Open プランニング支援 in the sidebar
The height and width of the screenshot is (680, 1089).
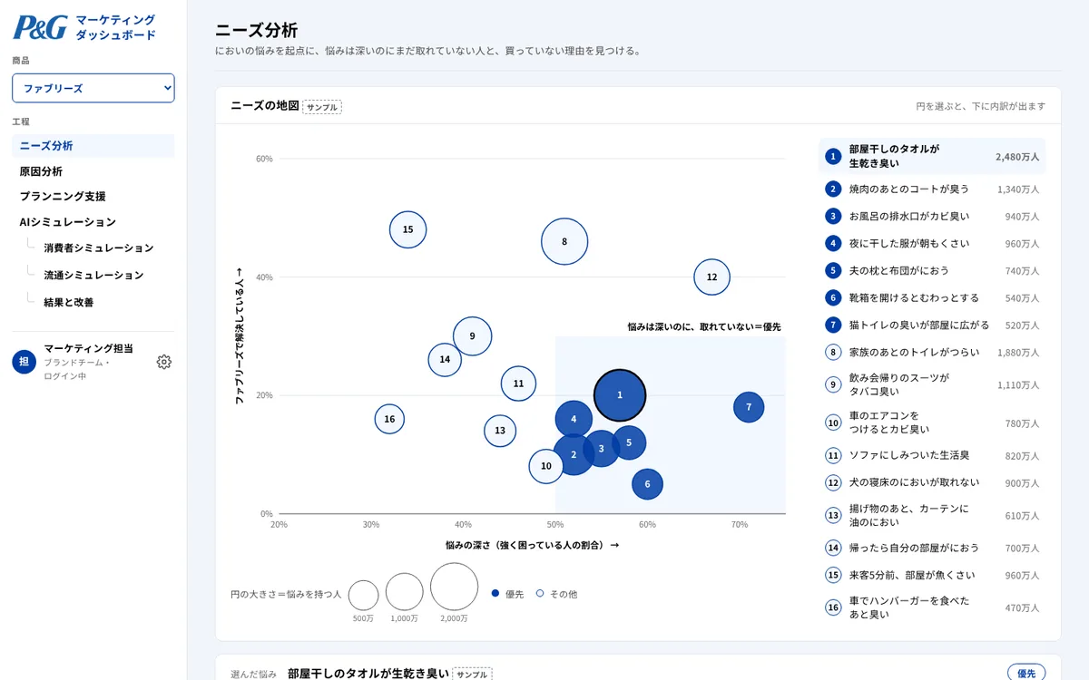pos(93,197)
